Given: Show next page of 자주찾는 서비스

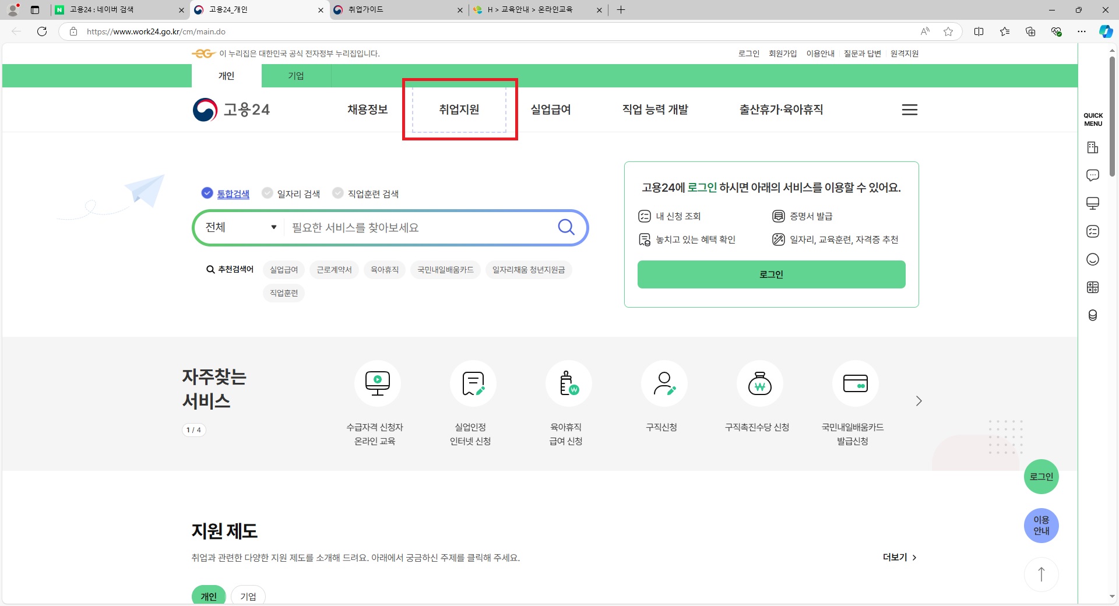Looking at the screenshot, I should click(x=919, y=401).
